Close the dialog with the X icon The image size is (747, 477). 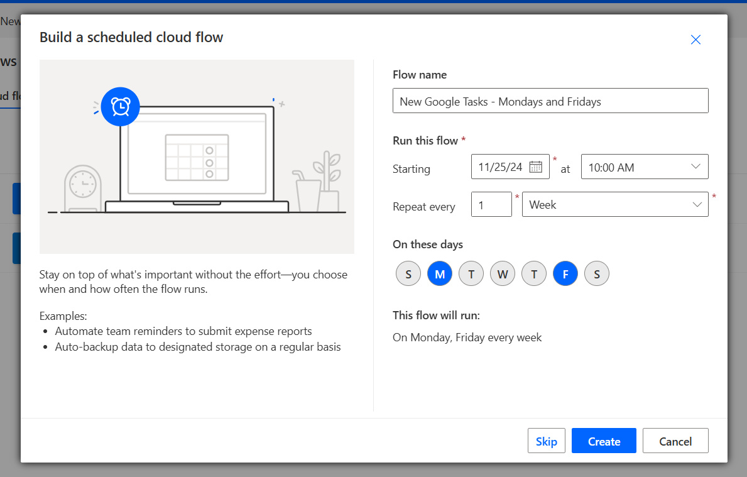tap(695, 40)
